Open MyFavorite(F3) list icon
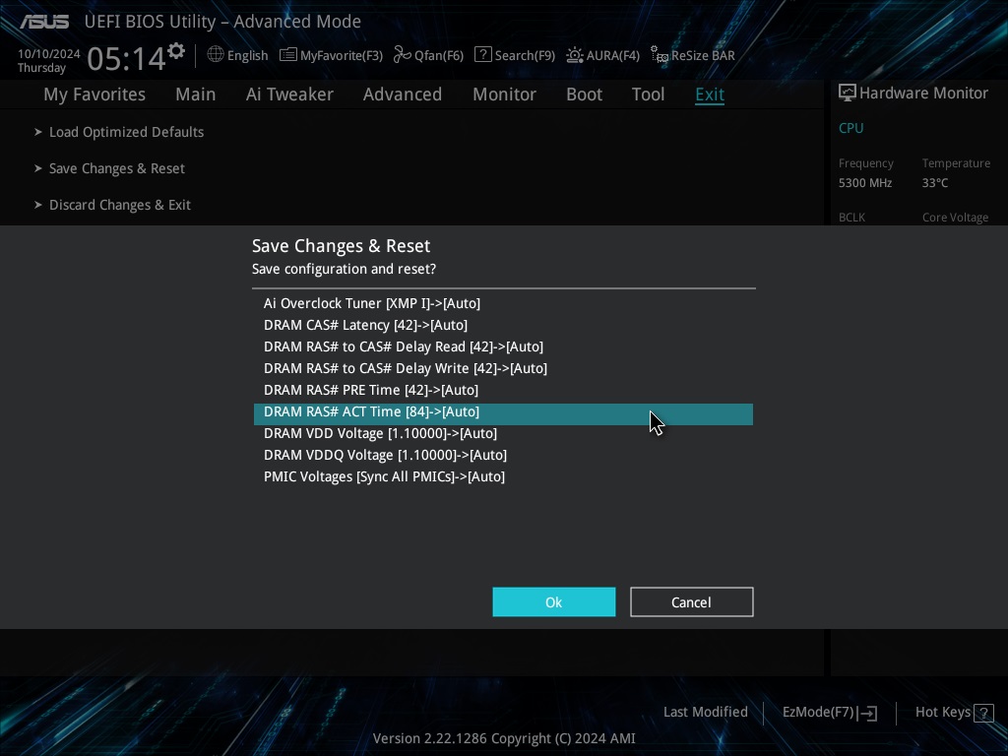 point(288,55)
